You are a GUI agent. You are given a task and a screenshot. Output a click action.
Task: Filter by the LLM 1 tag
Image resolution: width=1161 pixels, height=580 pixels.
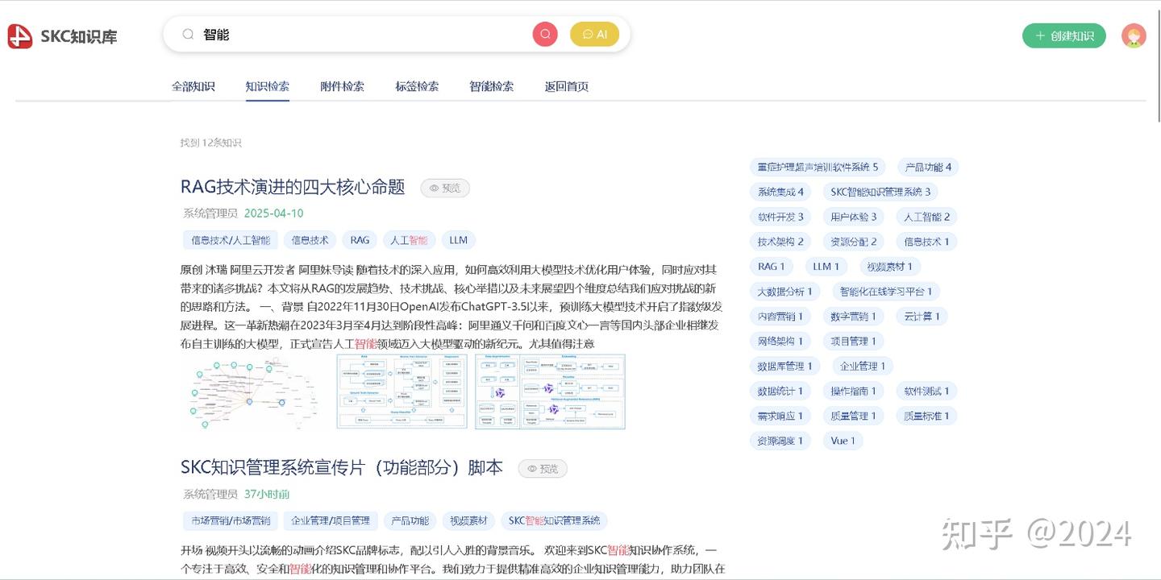(x=826, y=267)
